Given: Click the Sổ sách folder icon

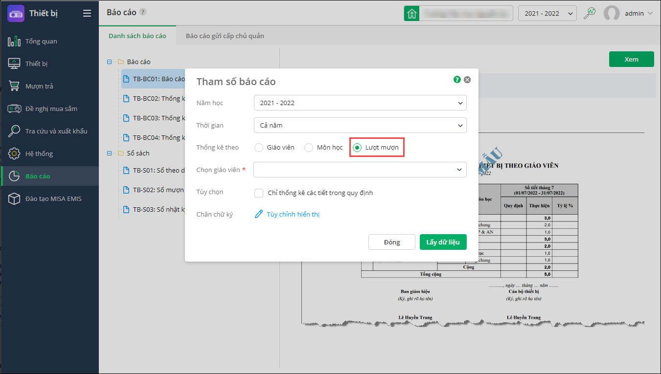Looking at the screenshot, I should coord(120,153).
